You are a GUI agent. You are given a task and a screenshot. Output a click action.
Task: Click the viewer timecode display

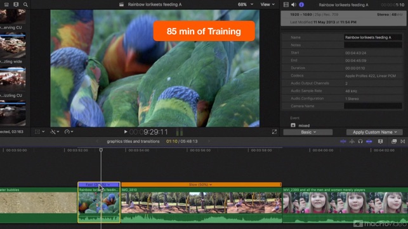click(x=148, y=132)
